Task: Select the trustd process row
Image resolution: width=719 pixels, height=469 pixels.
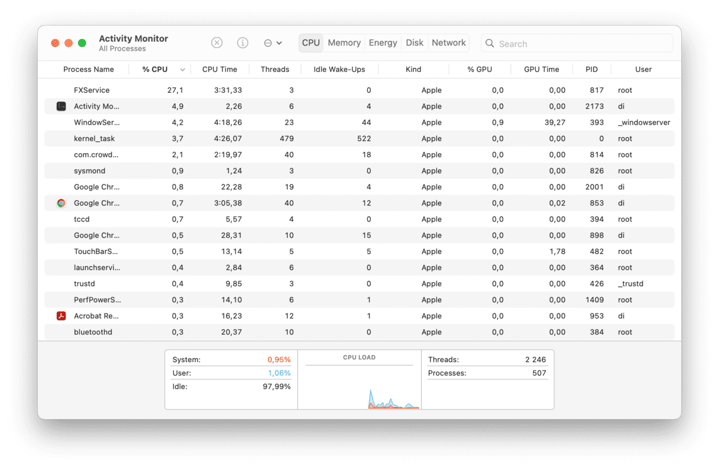Action: [359, 284]
